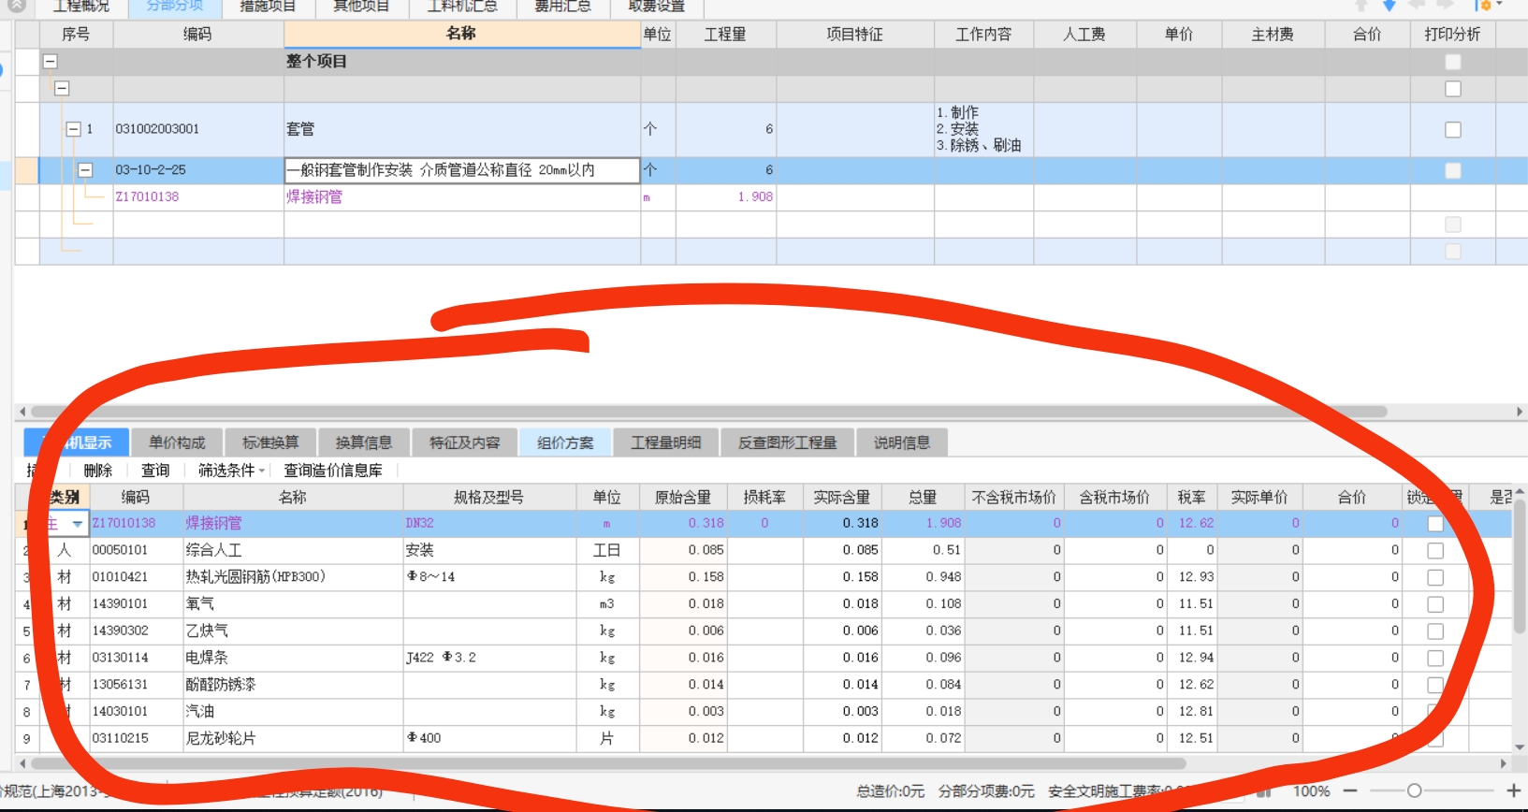The height and width of the screenshot is (812, 1528).
Task: Switch to 取费设置 tab
Action: (657, 7)
